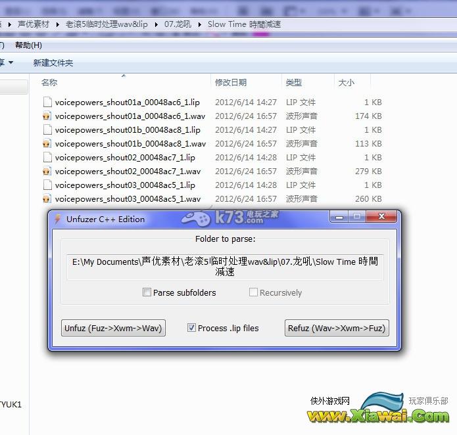Click Slow Time 時間減速 breadcrumb
Screen dimensions: 457x435
coord(244,24)
